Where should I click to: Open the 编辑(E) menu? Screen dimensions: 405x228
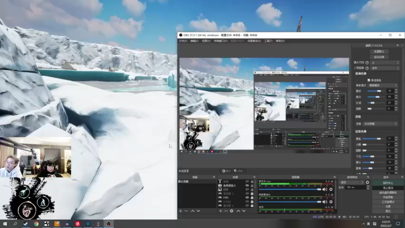194,41
